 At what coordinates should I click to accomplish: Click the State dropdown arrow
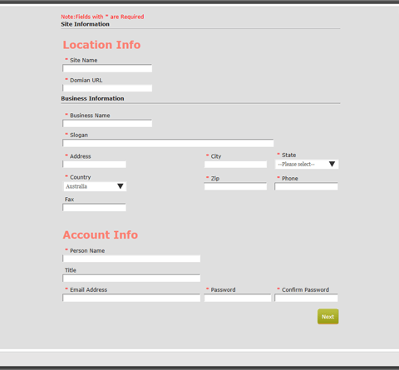tap(332, 164)
